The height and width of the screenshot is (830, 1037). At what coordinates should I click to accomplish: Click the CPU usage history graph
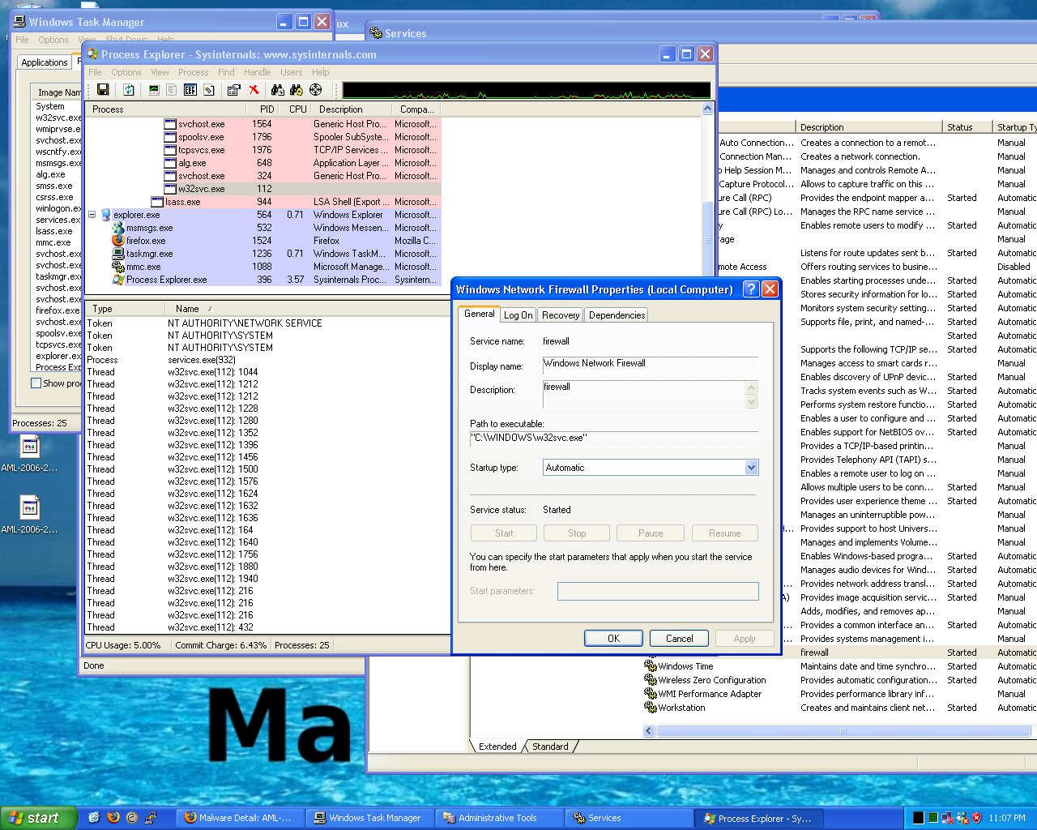[527, 90]
